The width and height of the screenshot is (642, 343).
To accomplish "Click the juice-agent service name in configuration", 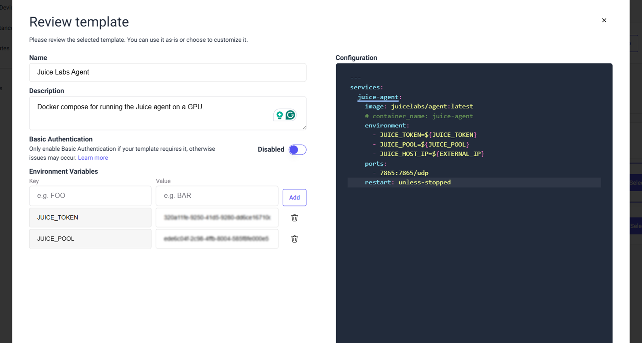I will [378, 97].
